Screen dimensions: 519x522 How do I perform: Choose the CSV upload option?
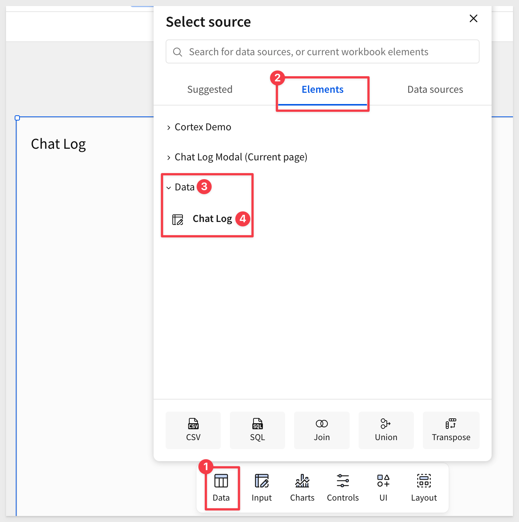pyautogui.click(x=193, y=430)
